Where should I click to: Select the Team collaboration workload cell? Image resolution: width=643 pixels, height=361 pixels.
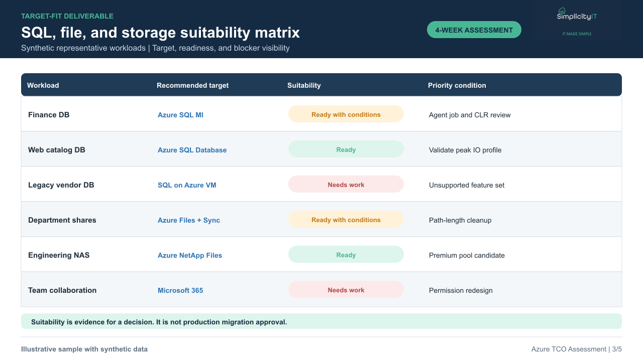point(62,290)
